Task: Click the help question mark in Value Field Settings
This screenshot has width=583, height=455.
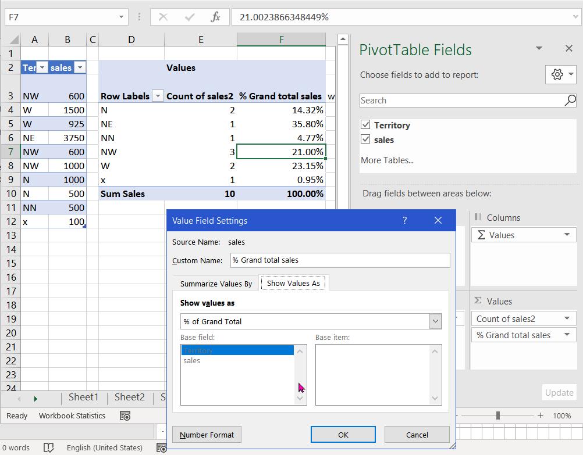Action: (x=404, y=220)
